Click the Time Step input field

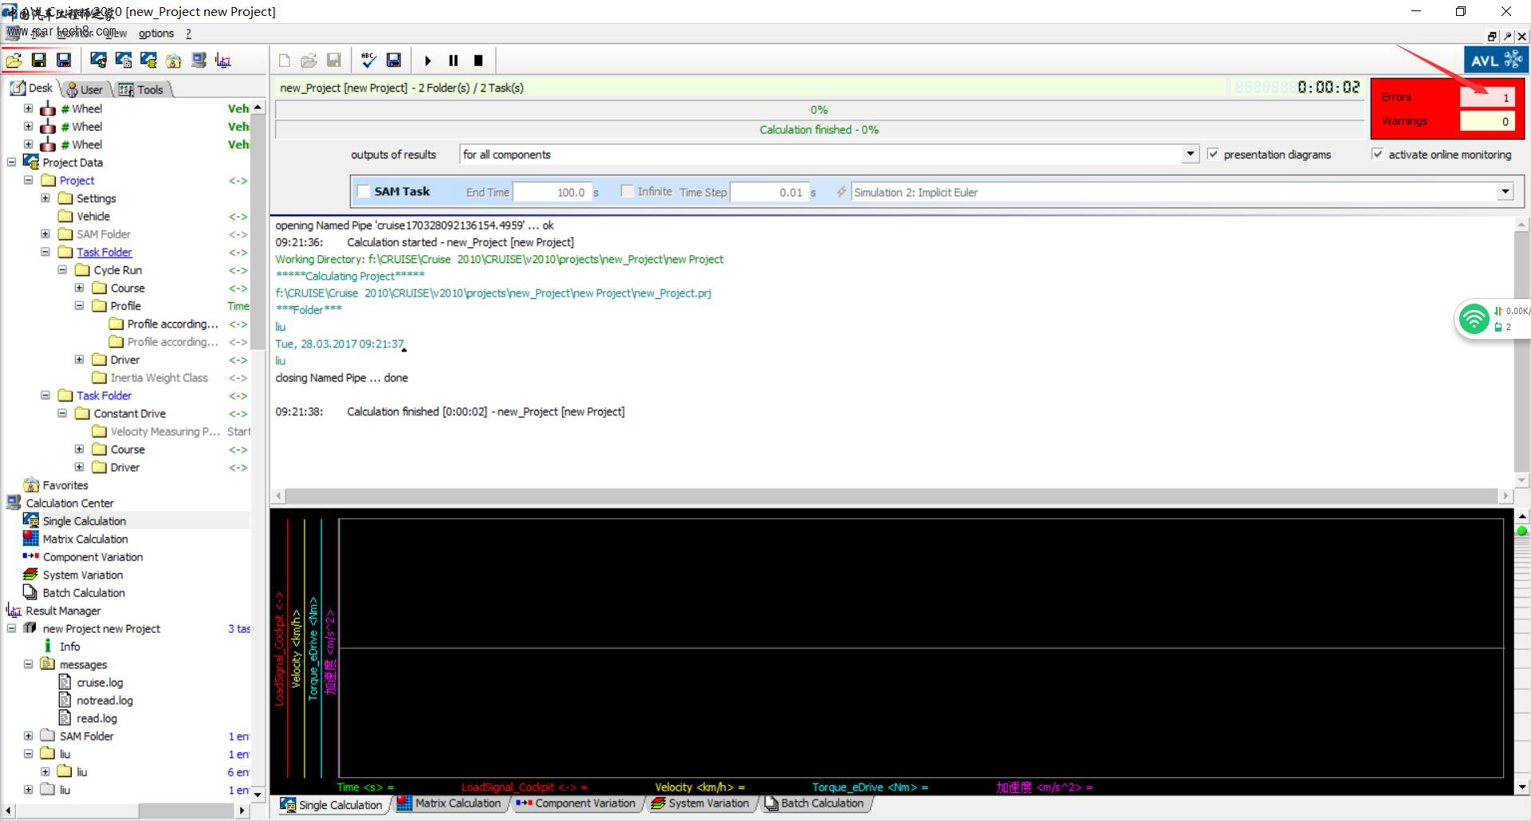pos(769,192)
